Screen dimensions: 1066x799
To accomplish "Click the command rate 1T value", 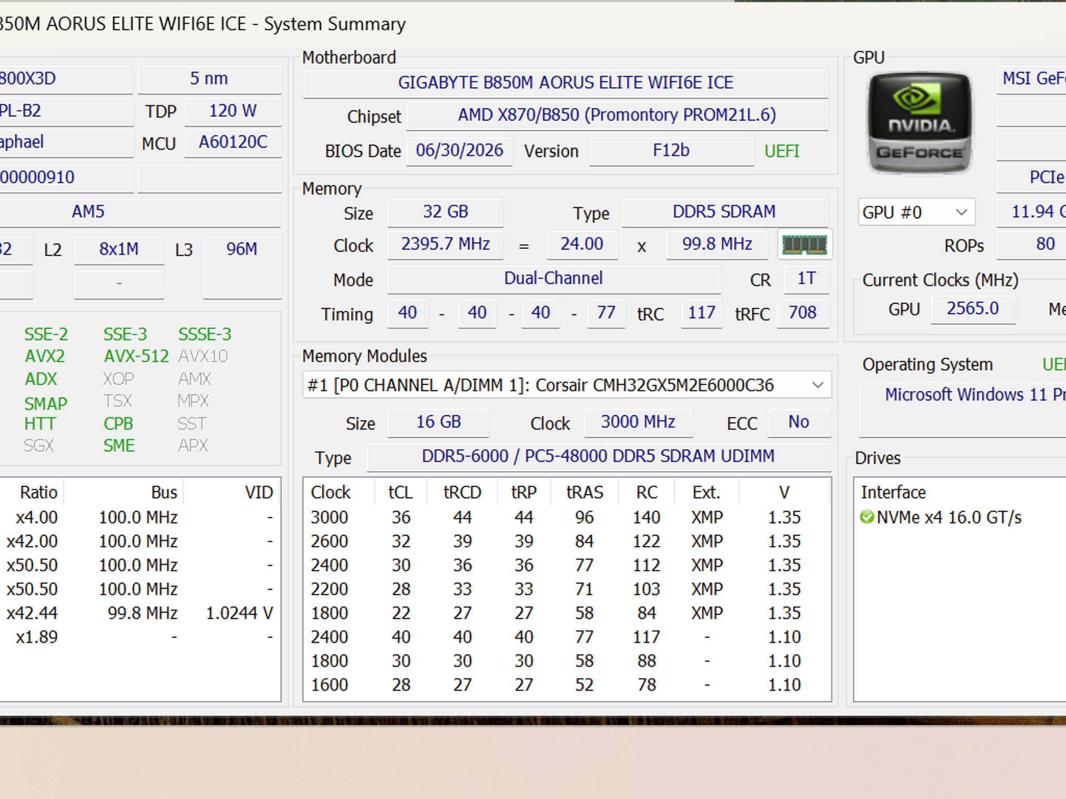I will 806,279.
